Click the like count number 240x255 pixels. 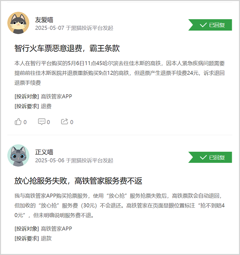(x=25, y=122)
